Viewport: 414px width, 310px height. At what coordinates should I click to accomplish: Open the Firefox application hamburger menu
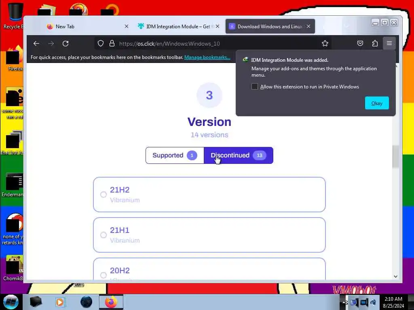[389, 43]
